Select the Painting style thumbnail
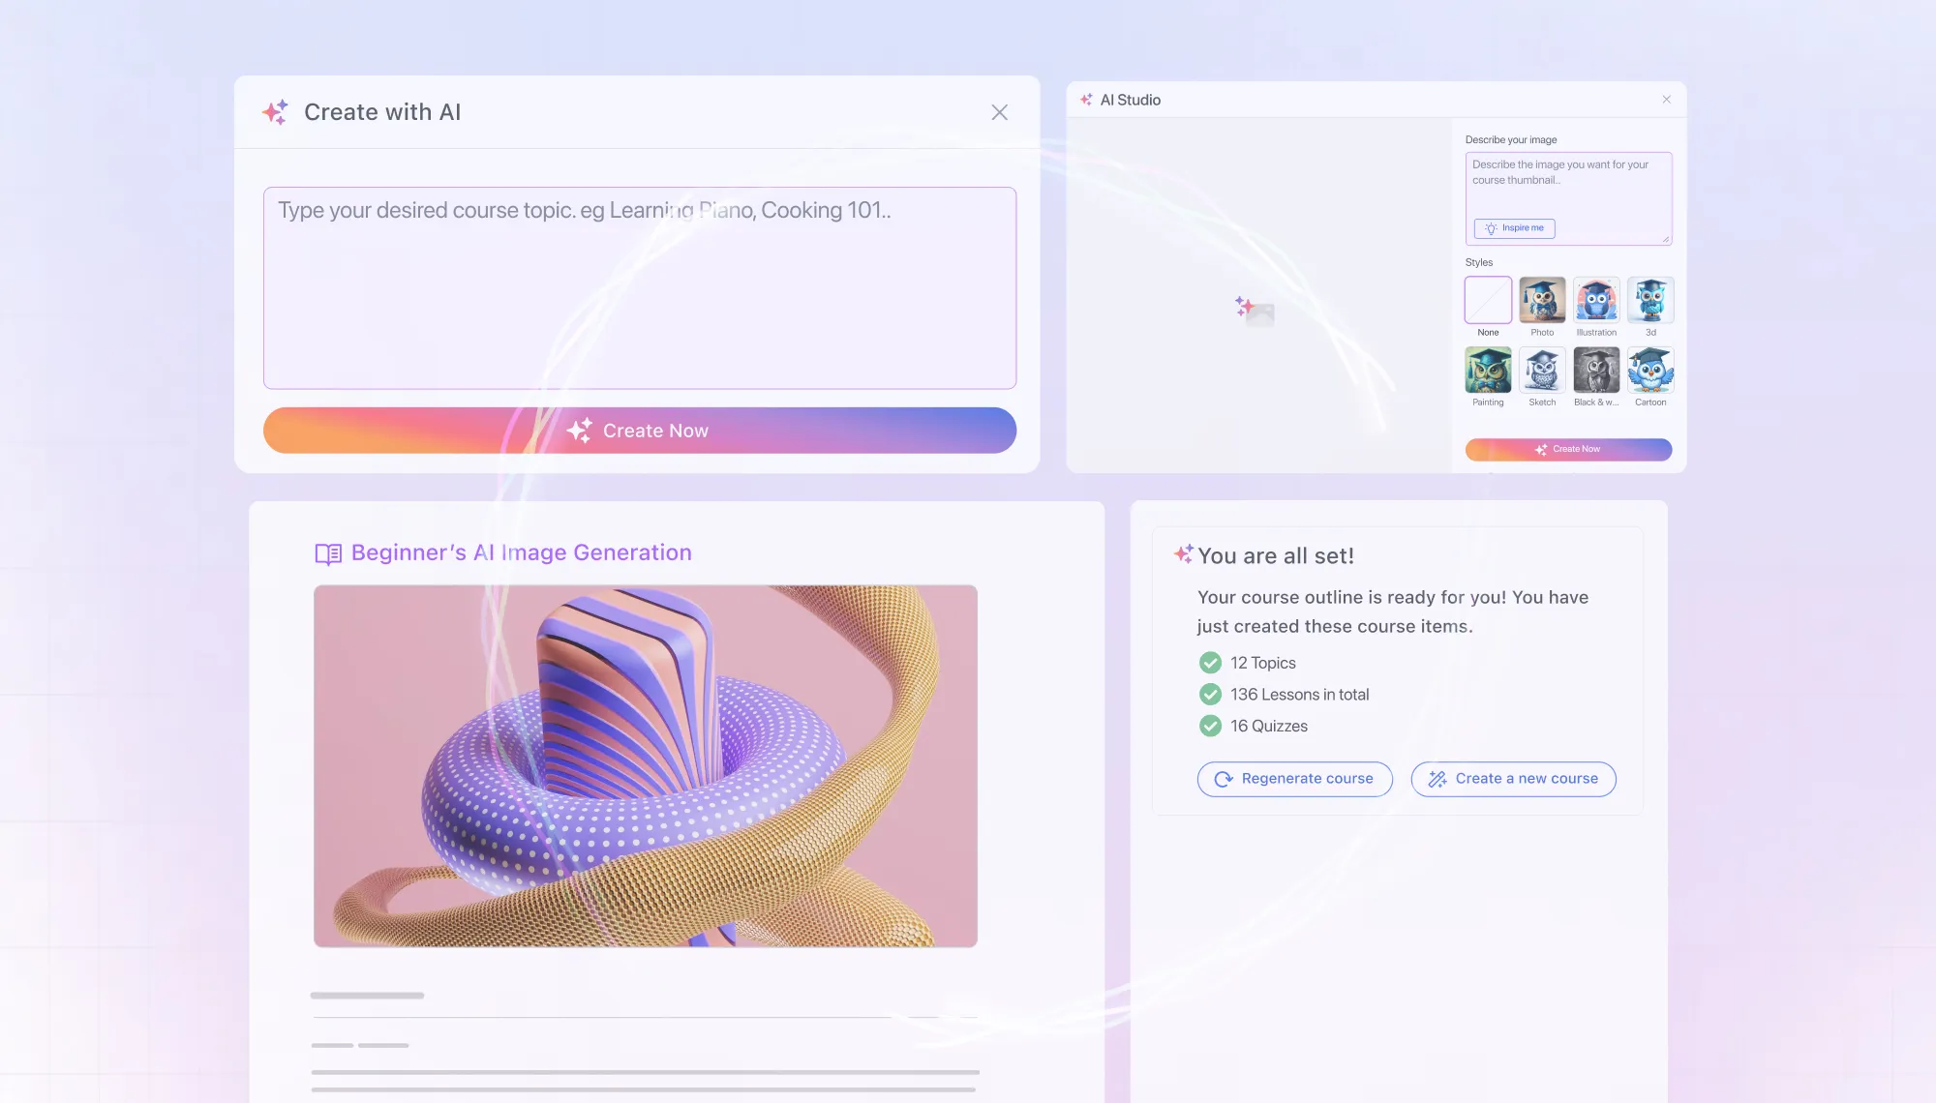 pos(1488,370)
